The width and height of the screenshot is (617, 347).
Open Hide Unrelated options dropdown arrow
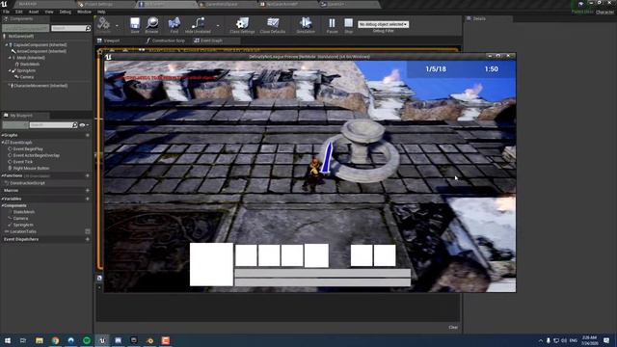[218, 26]
